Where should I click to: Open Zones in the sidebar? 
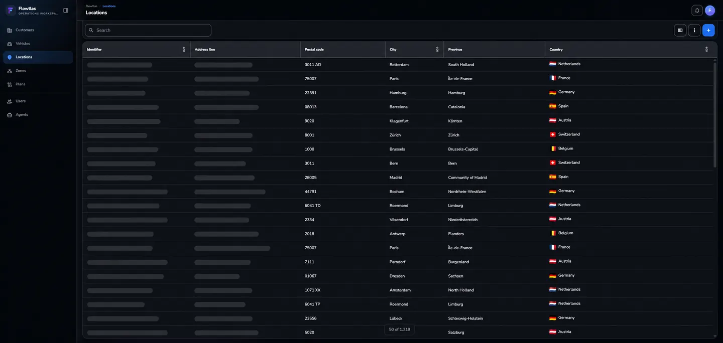tap(38, 71)
